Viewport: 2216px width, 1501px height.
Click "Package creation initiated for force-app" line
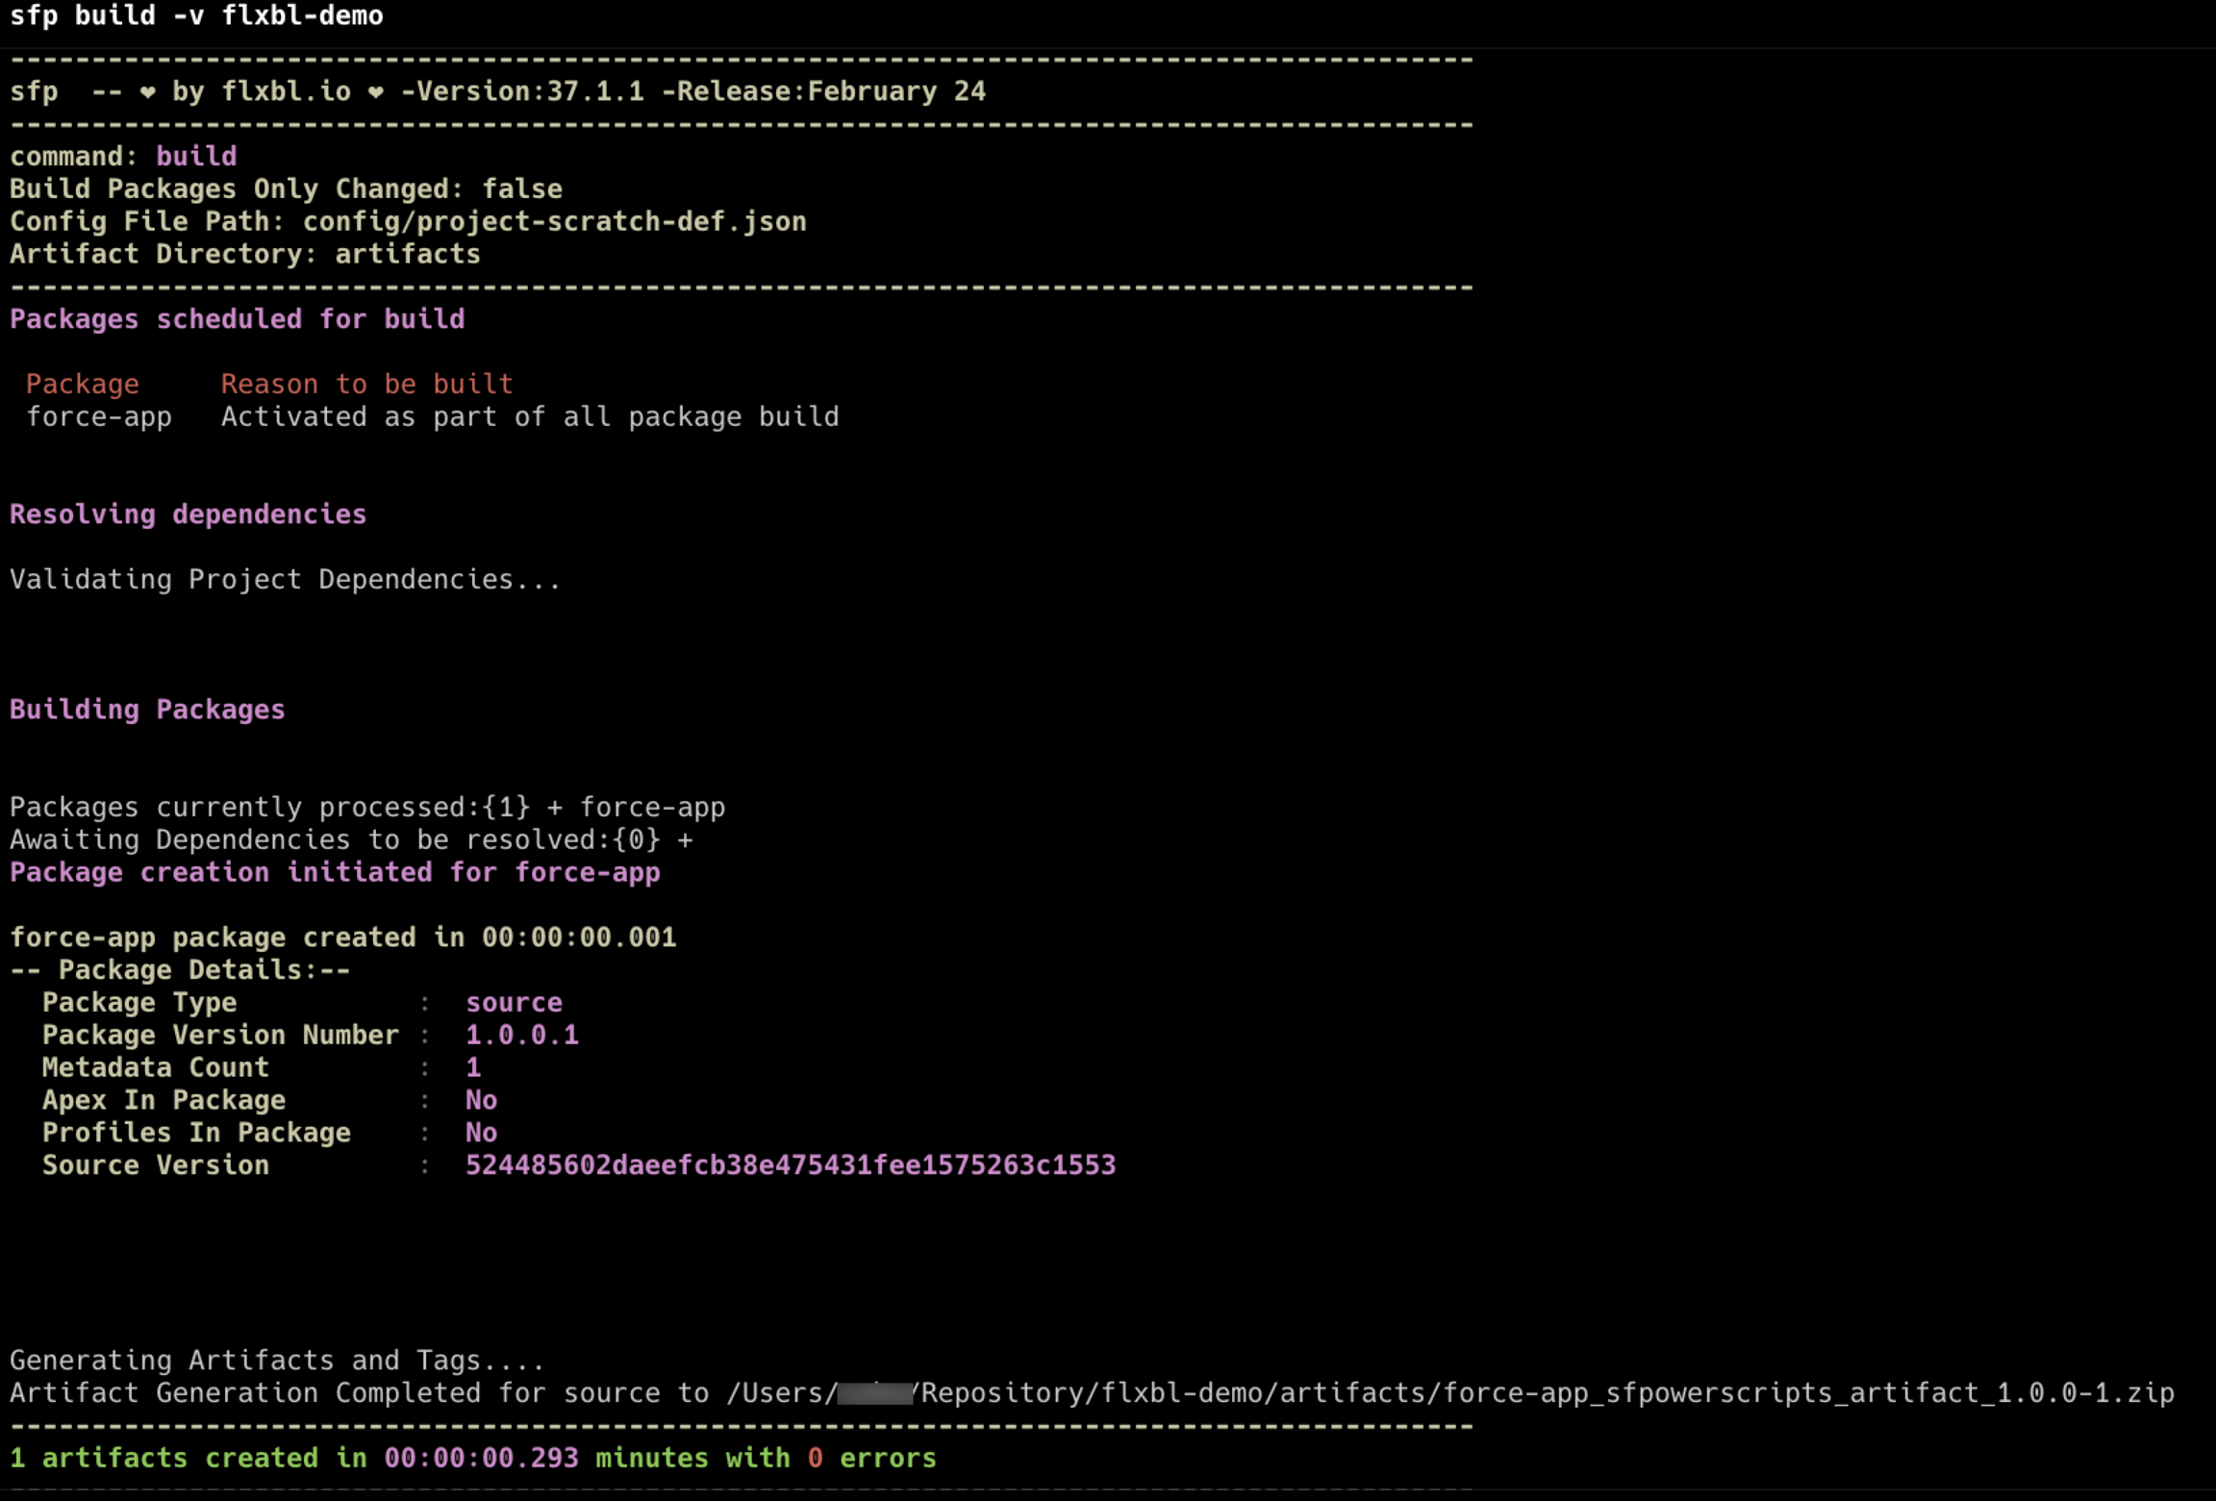click(x=335, y=872)
